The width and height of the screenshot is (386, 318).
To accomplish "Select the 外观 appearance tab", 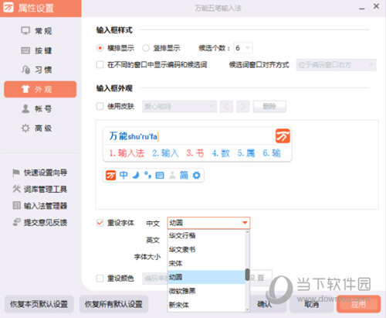I will tap(40, 89).
